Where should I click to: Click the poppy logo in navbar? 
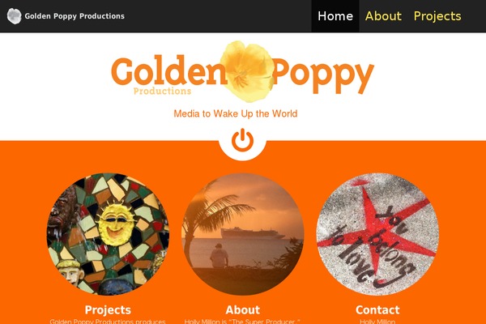(15, 16)
